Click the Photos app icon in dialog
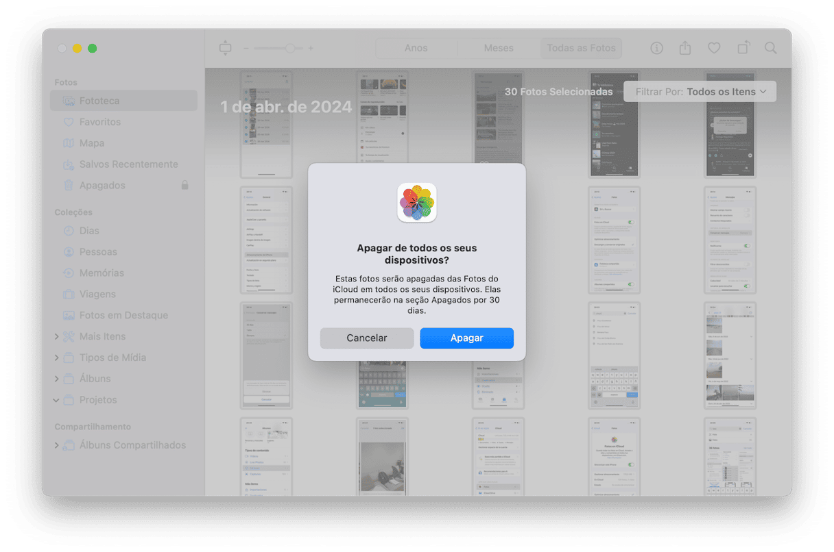Screen dimensions: 834x552 pos(417,203)
